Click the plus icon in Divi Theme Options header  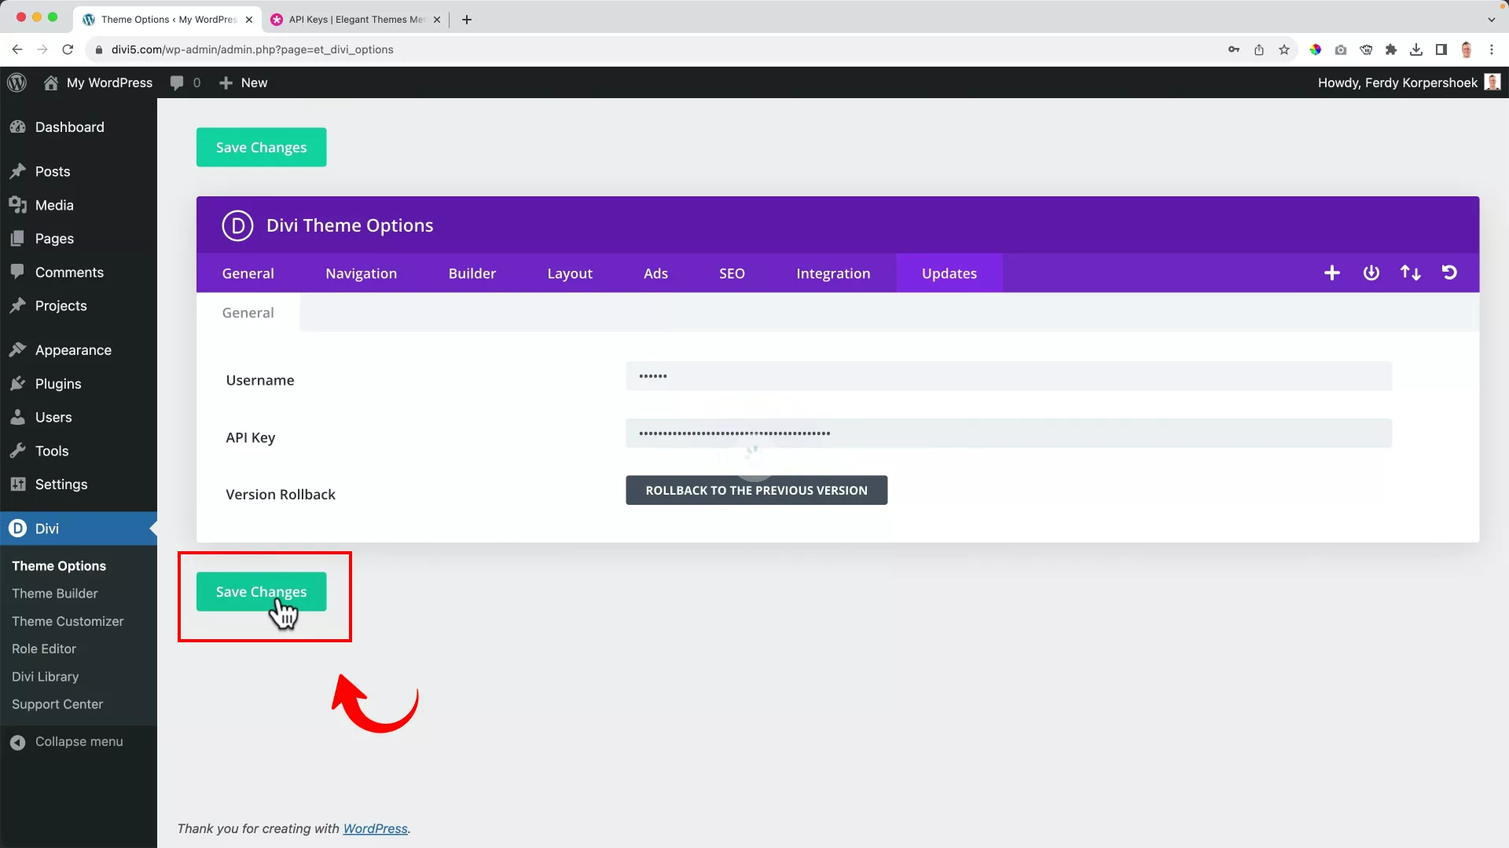[1332, 272]
